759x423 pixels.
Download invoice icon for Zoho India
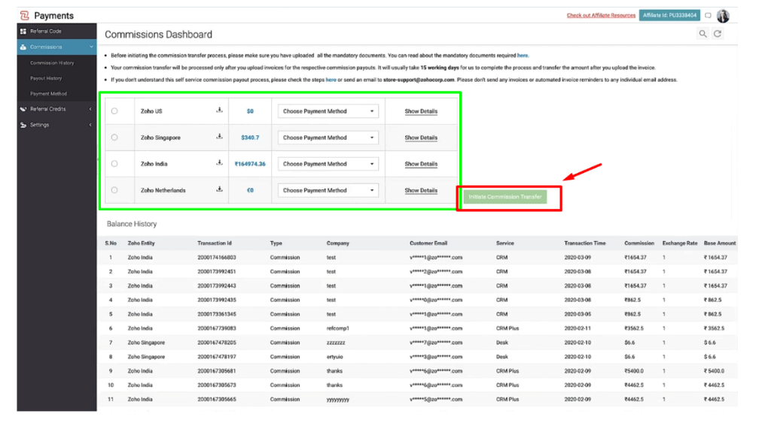pyautogui.click(x=219, y=163)
